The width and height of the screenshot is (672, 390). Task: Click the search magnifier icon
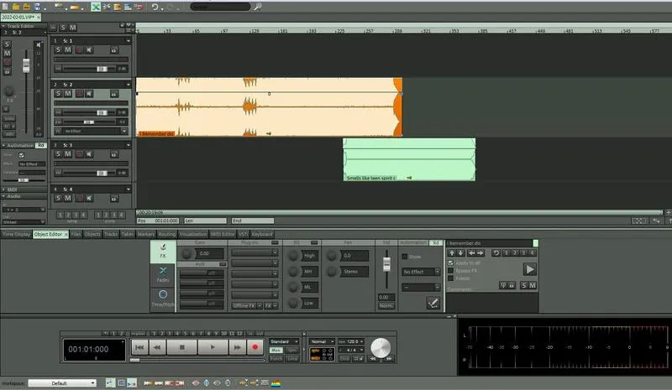[258, 7]
